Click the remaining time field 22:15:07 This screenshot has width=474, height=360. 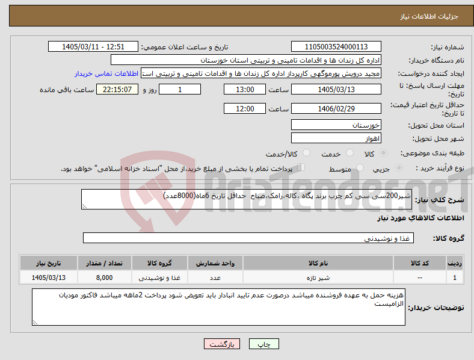pos(117,89)
